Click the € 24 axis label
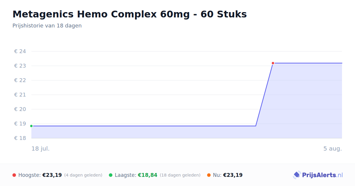This screenshot has width=355, height=186. [x=20, y=51]
